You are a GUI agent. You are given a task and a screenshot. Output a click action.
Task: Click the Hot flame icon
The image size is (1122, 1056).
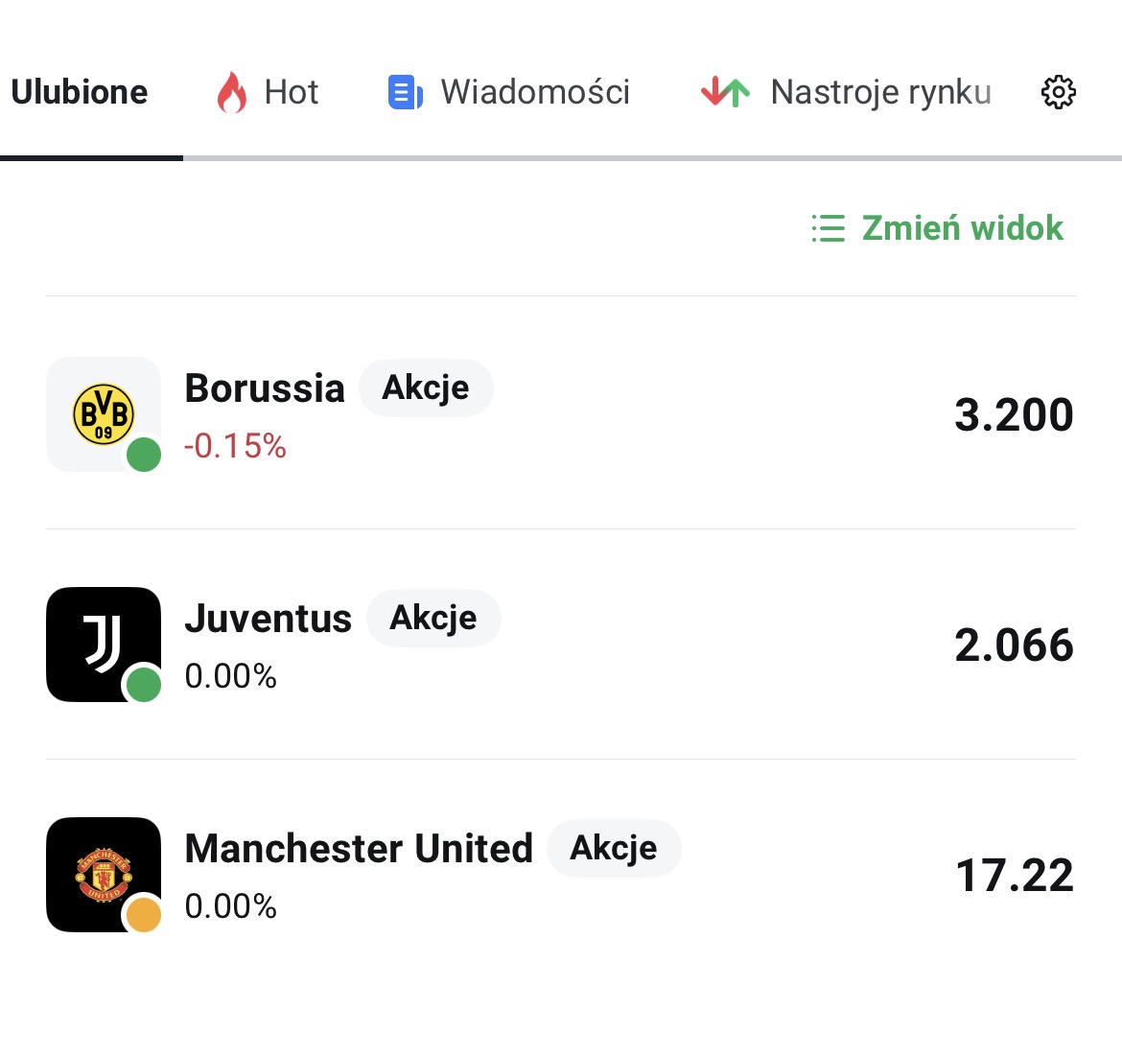(x=231, y=92)
